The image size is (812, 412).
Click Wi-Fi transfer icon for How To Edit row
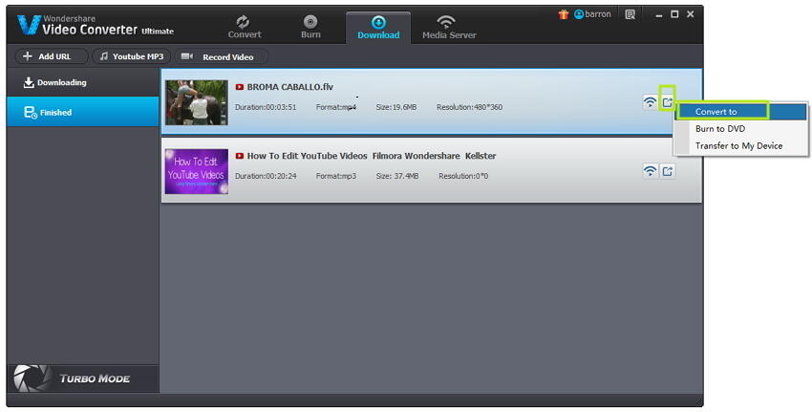coord(650,171)
